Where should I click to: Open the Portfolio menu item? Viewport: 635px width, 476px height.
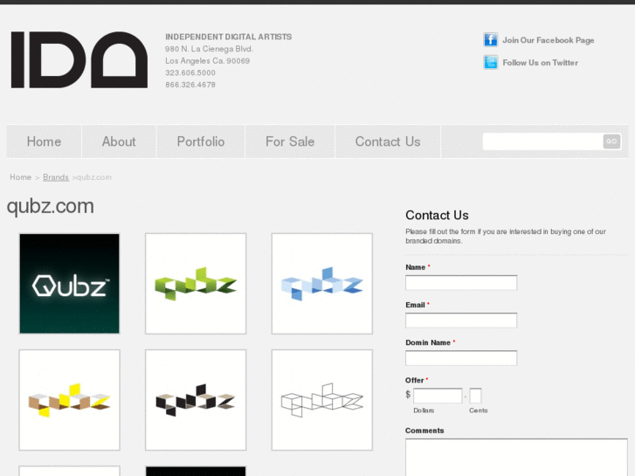point(201,141)
